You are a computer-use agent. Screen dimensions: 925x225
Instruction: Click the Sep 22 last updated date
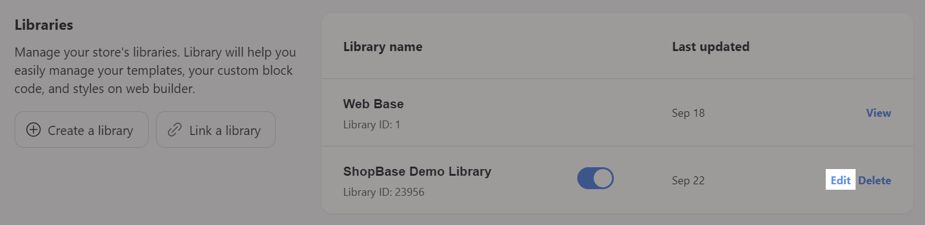pos(688,181)
